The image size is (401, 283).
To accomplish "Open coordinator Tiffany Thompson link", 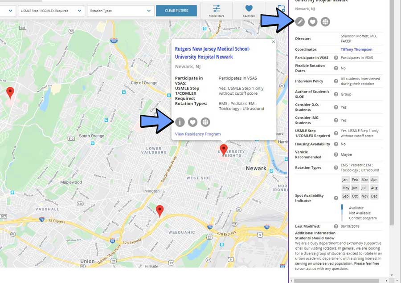I will pyautogui.click(x=356, y=49).
